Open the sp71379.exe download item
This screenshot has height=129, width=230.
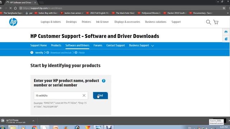(x=15, y=121)
